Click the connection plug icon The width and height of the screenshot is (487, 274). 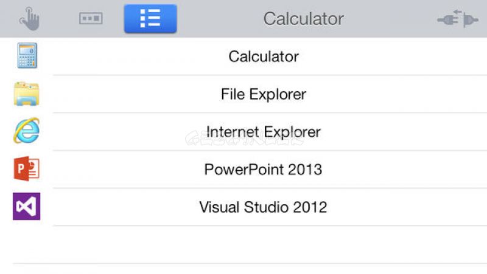coord(458,19)
